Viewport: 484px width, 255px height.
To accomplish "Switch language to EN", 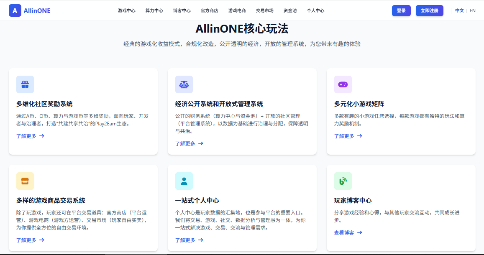I will (x=472, y=10).
